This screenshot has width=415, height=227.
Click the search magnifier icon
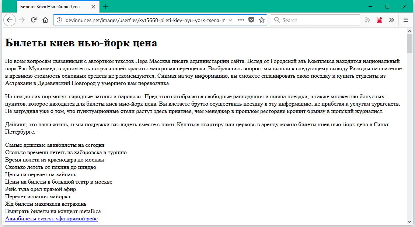(x=277, y=20)
